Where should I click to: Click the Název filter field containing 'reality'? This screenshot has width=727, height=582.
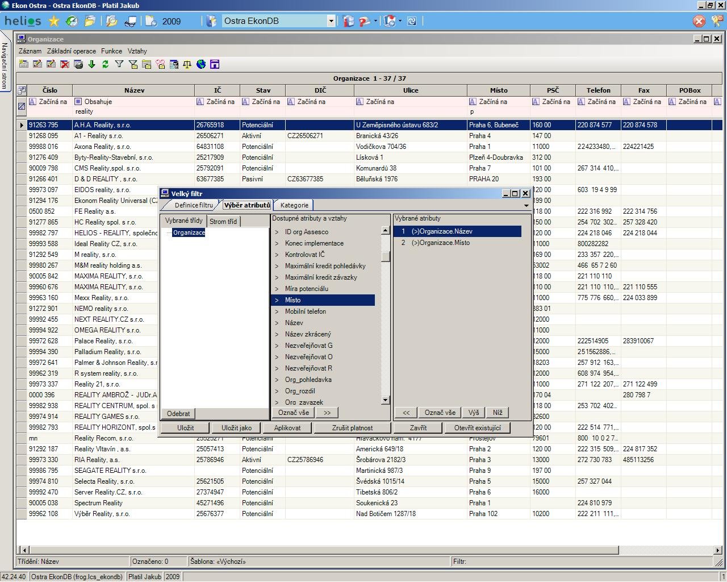point(134,111)
